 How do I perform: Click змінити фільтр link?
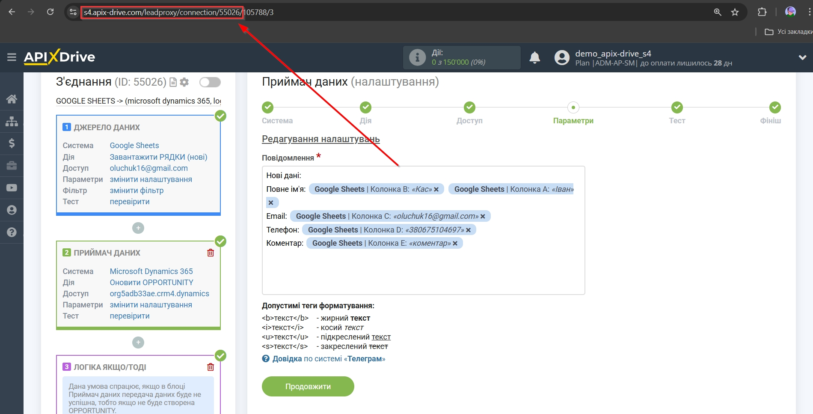pos(136,191)
